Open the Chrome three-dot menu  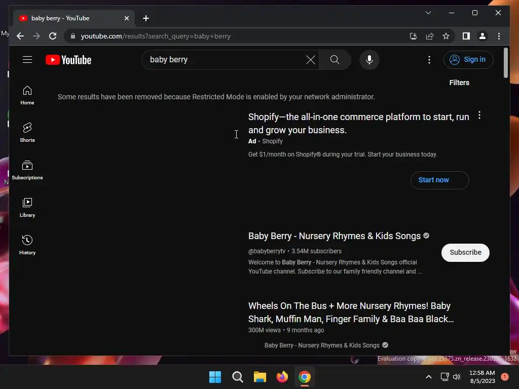tap(499, 36)
